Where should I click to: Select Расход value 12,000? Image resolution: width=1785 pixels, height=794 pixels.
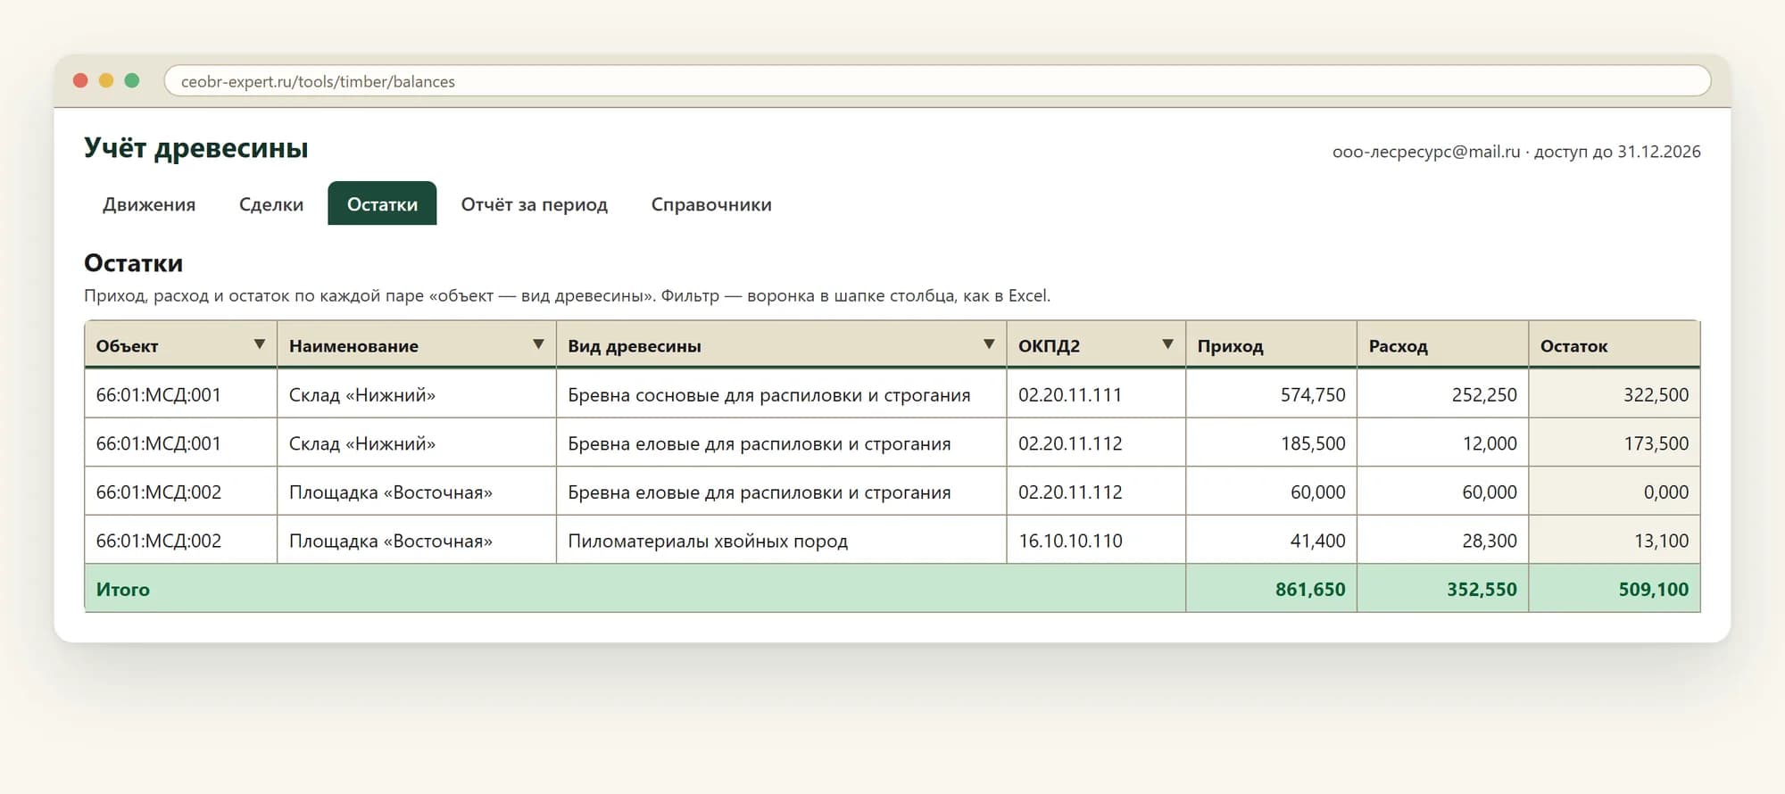(1442, 443)
